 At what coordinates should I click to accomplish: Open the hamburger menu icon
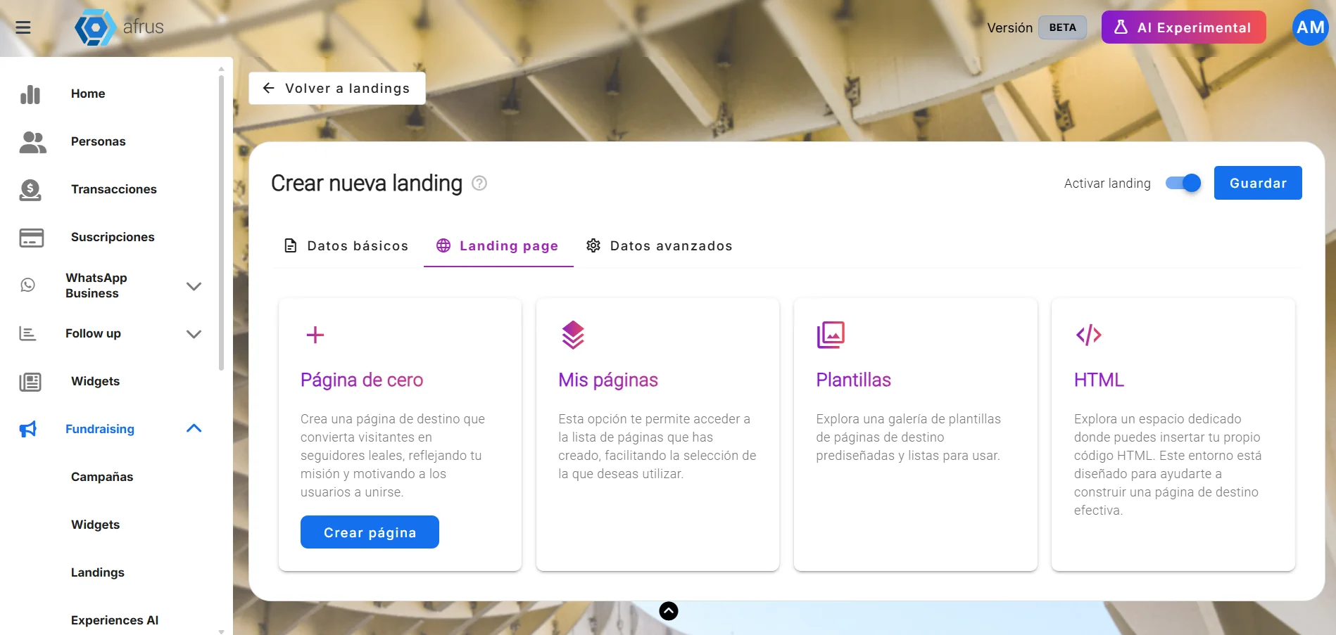pos(23,27)
